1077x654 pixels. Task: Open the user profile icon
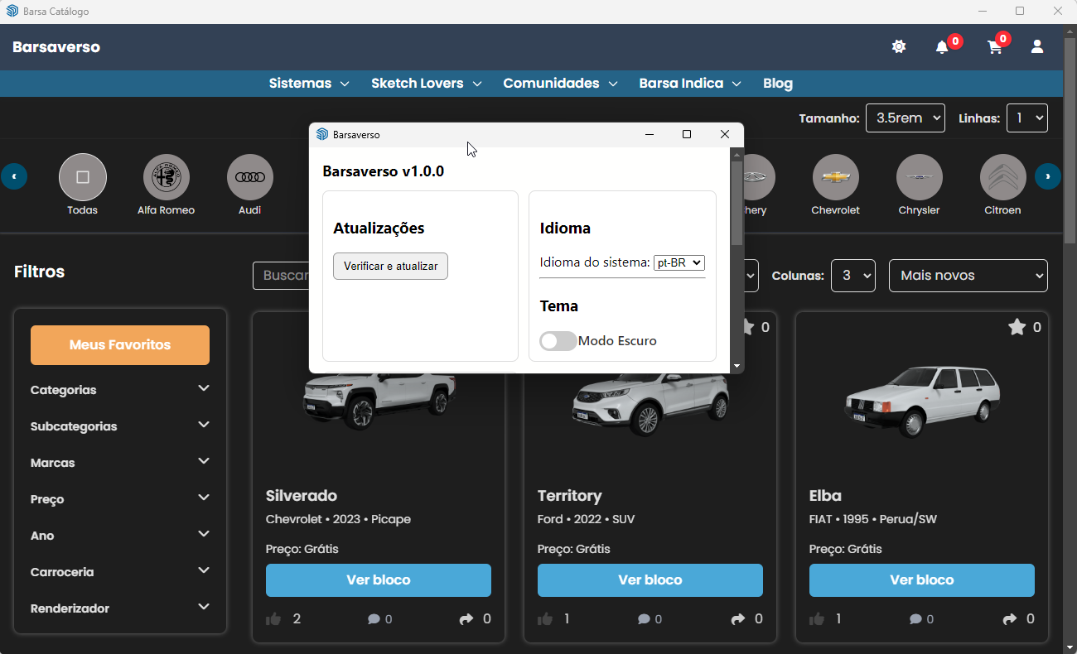(1037, 47)
